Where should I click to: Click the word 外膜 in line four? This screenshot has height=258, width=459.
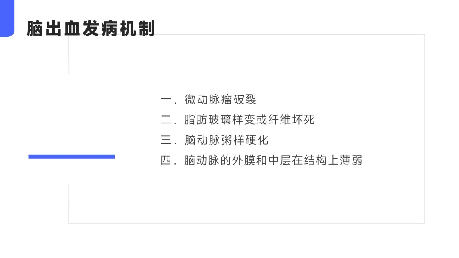244,160
